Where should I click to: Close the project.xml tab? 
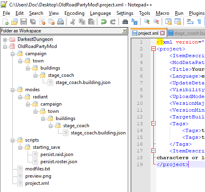pos(162,33)
